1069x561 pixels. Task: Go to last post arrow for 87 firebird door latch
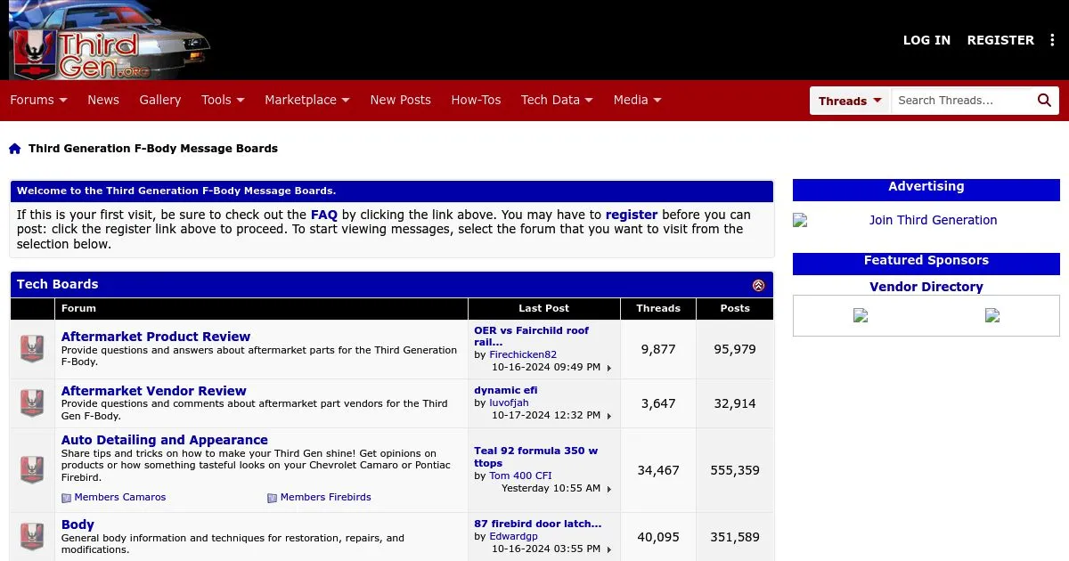pos(609,549)
